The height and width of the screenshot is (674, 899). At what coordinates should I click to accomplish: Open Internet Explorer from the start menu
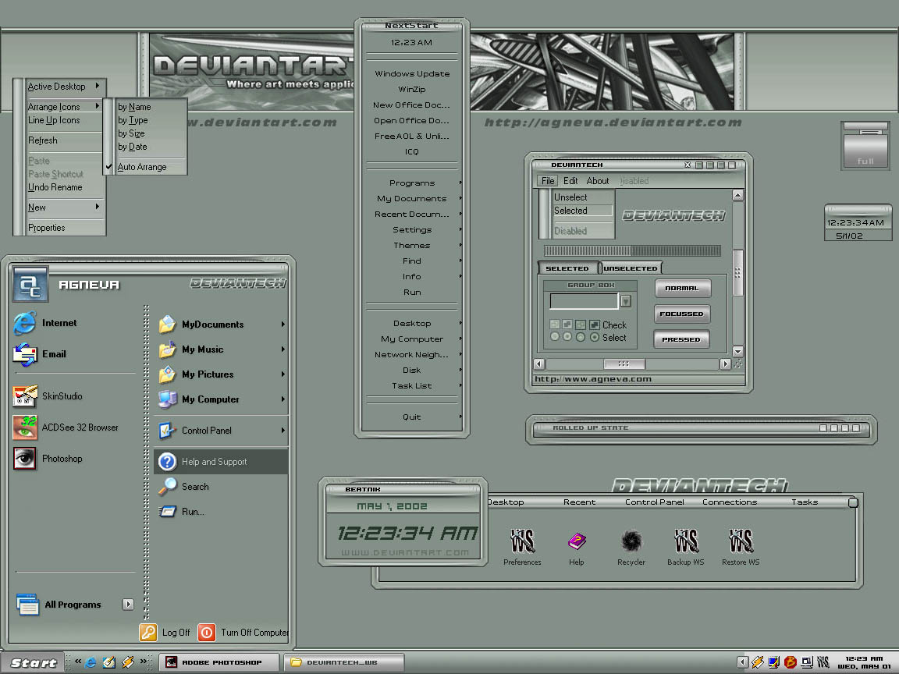(x=25, y=323)
